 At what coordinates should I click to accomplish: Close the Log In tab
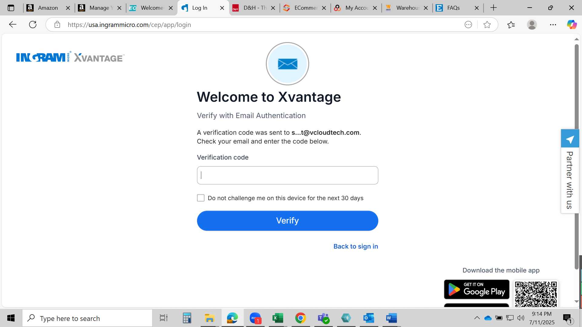(x=222, y=8)
